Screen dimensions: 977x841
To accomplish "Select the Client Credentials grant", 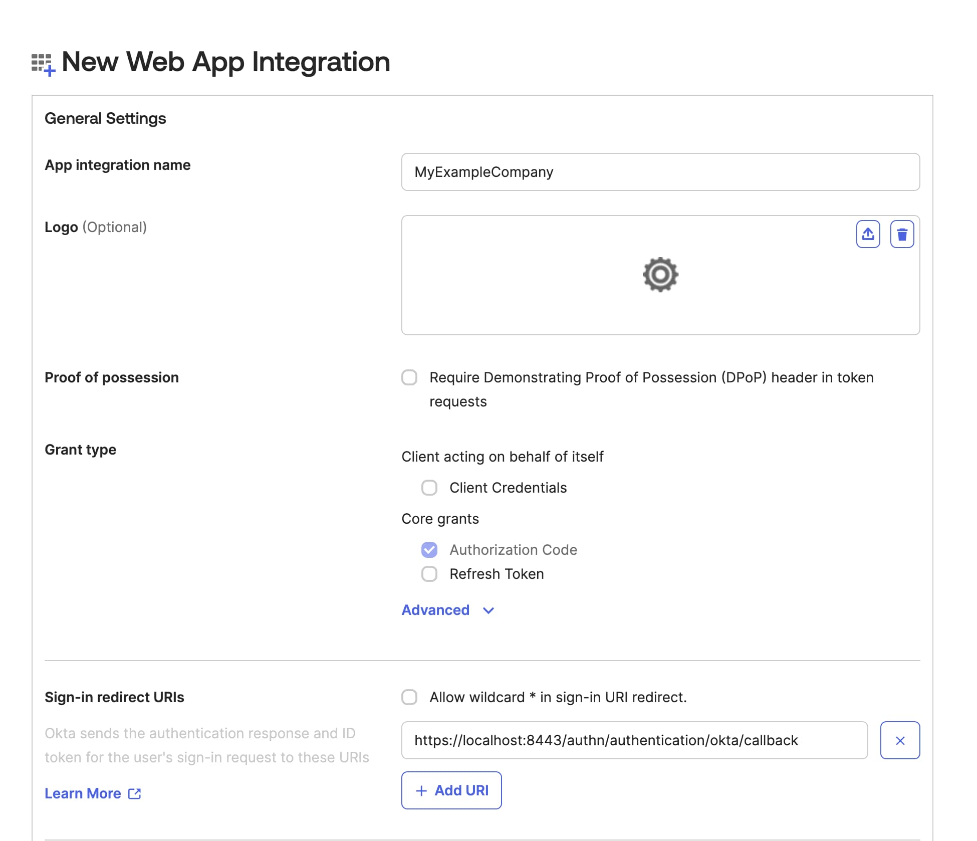I will [x=429, y=488].
